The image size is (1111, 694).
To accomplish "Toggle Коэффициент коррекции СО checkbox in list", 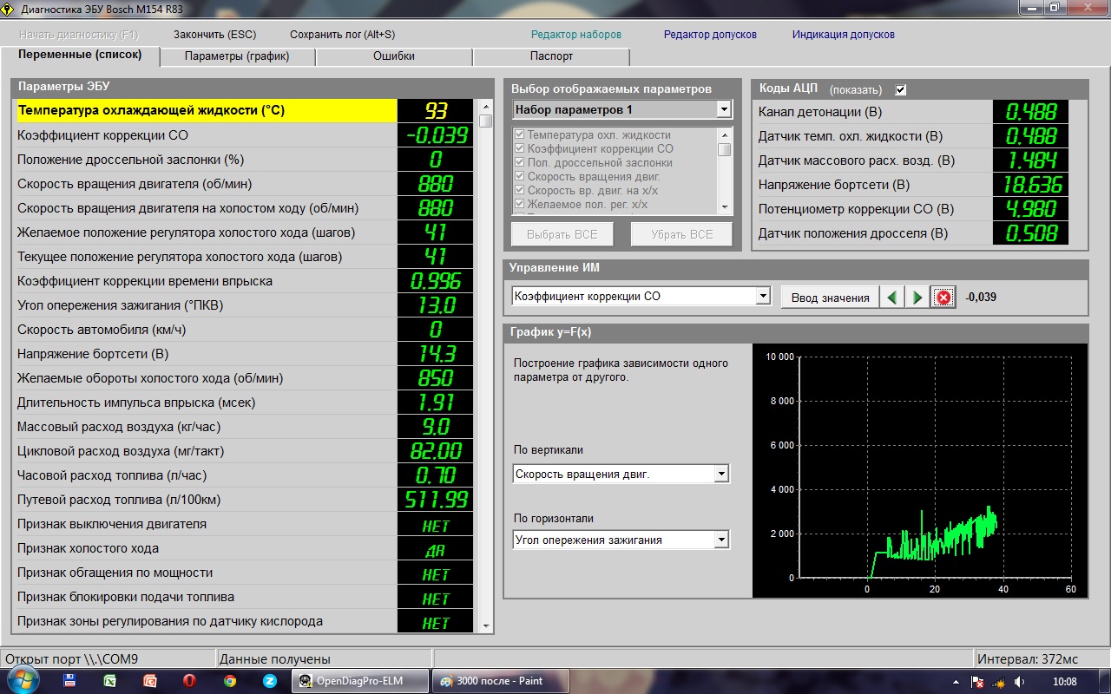I will [520, 149].
